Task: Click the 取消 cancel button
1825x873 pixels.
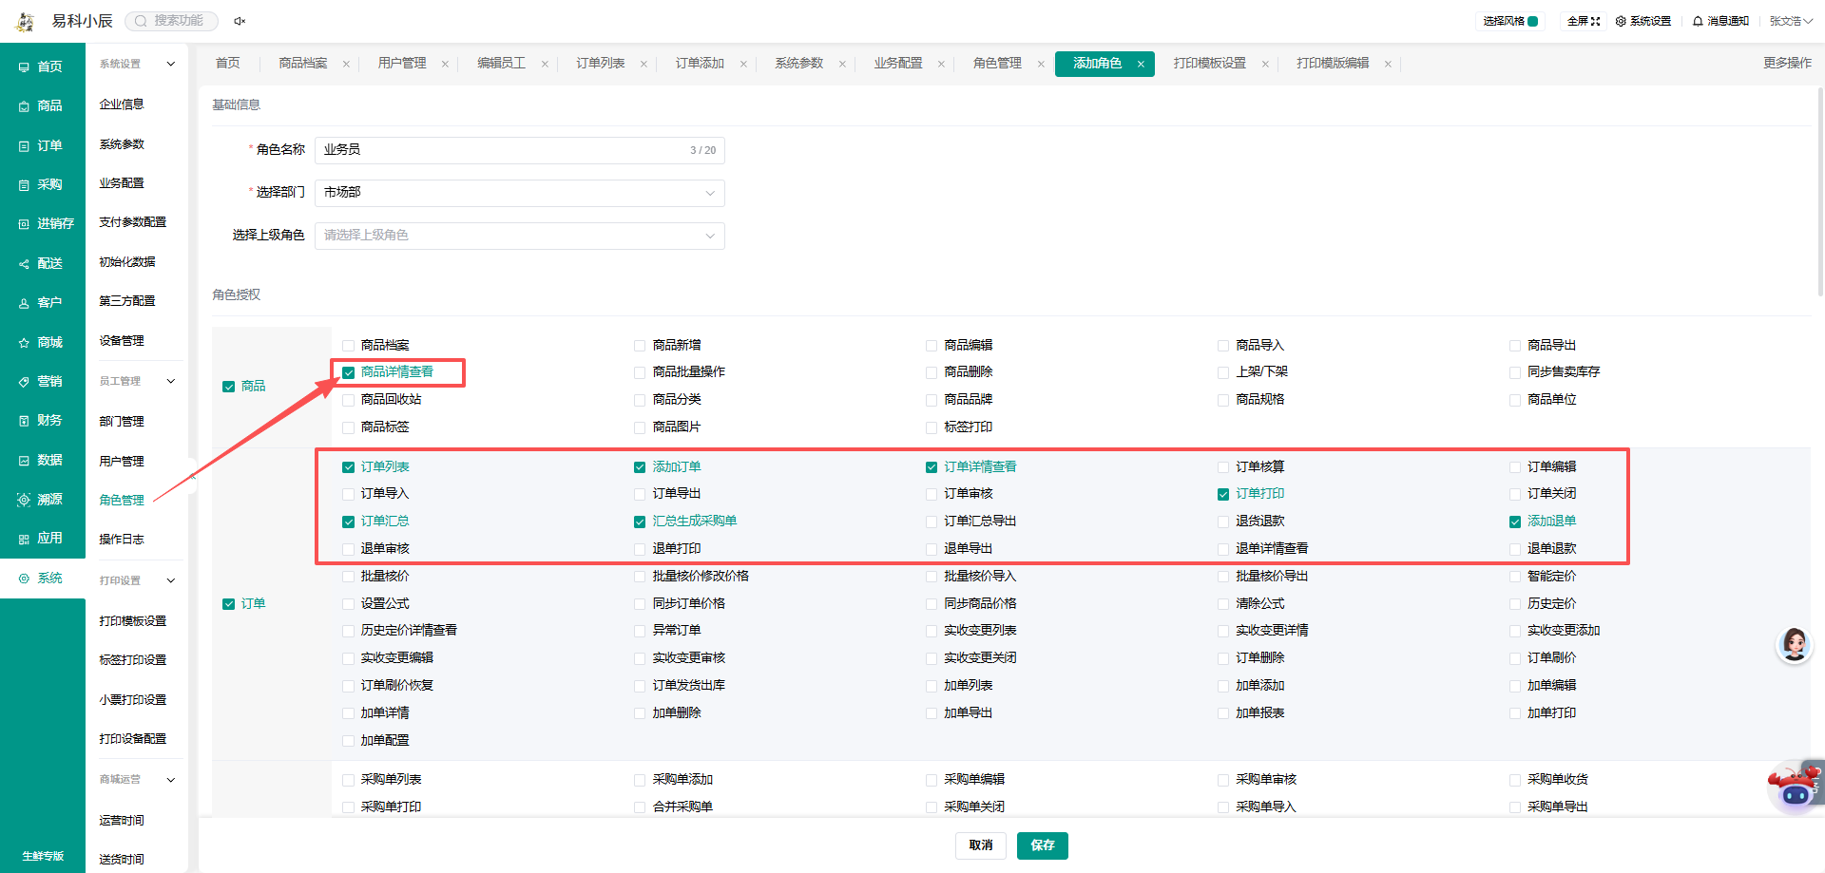Action: tap(981, 845)
